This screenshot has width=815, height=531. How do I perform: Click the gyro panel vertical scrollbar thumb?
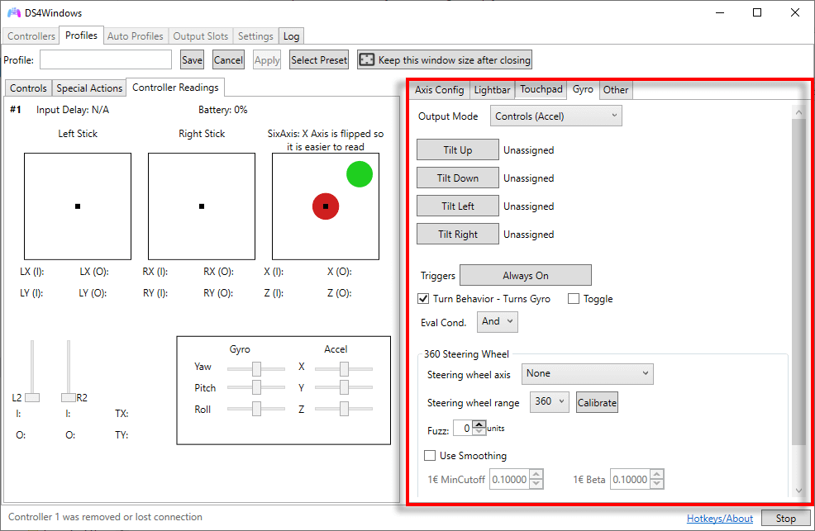[x=799, y=282]
